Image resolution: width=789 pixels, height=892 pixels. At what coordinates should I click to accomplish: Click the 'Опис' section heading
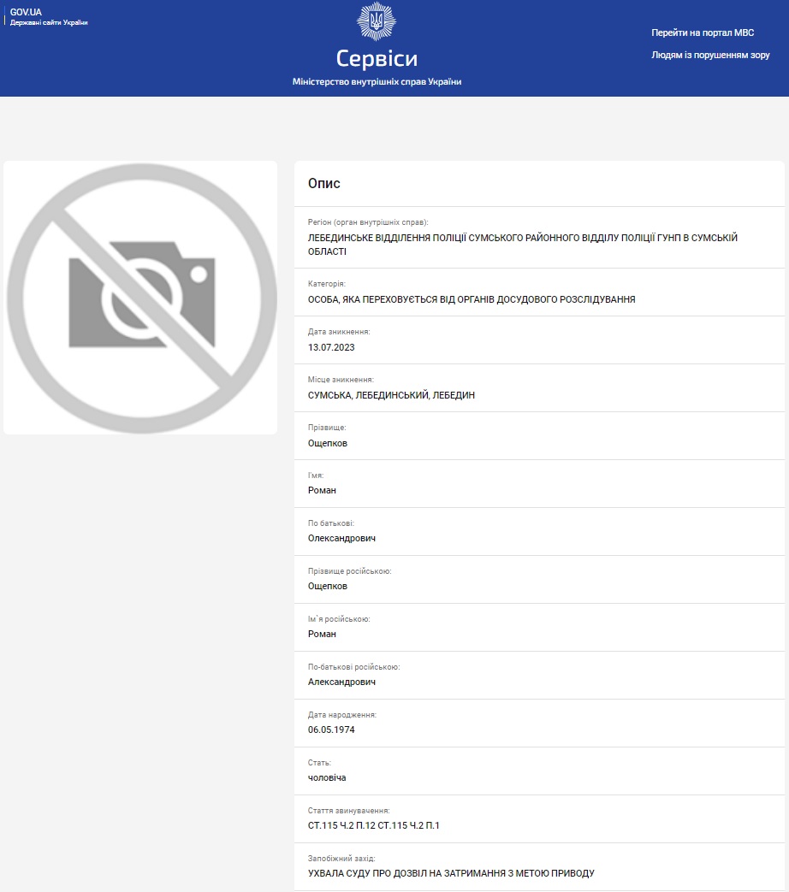point(324,184)
